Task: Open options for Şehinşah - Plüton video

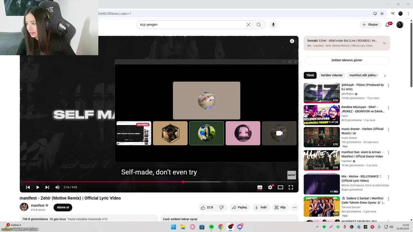Action: (388, 86)
